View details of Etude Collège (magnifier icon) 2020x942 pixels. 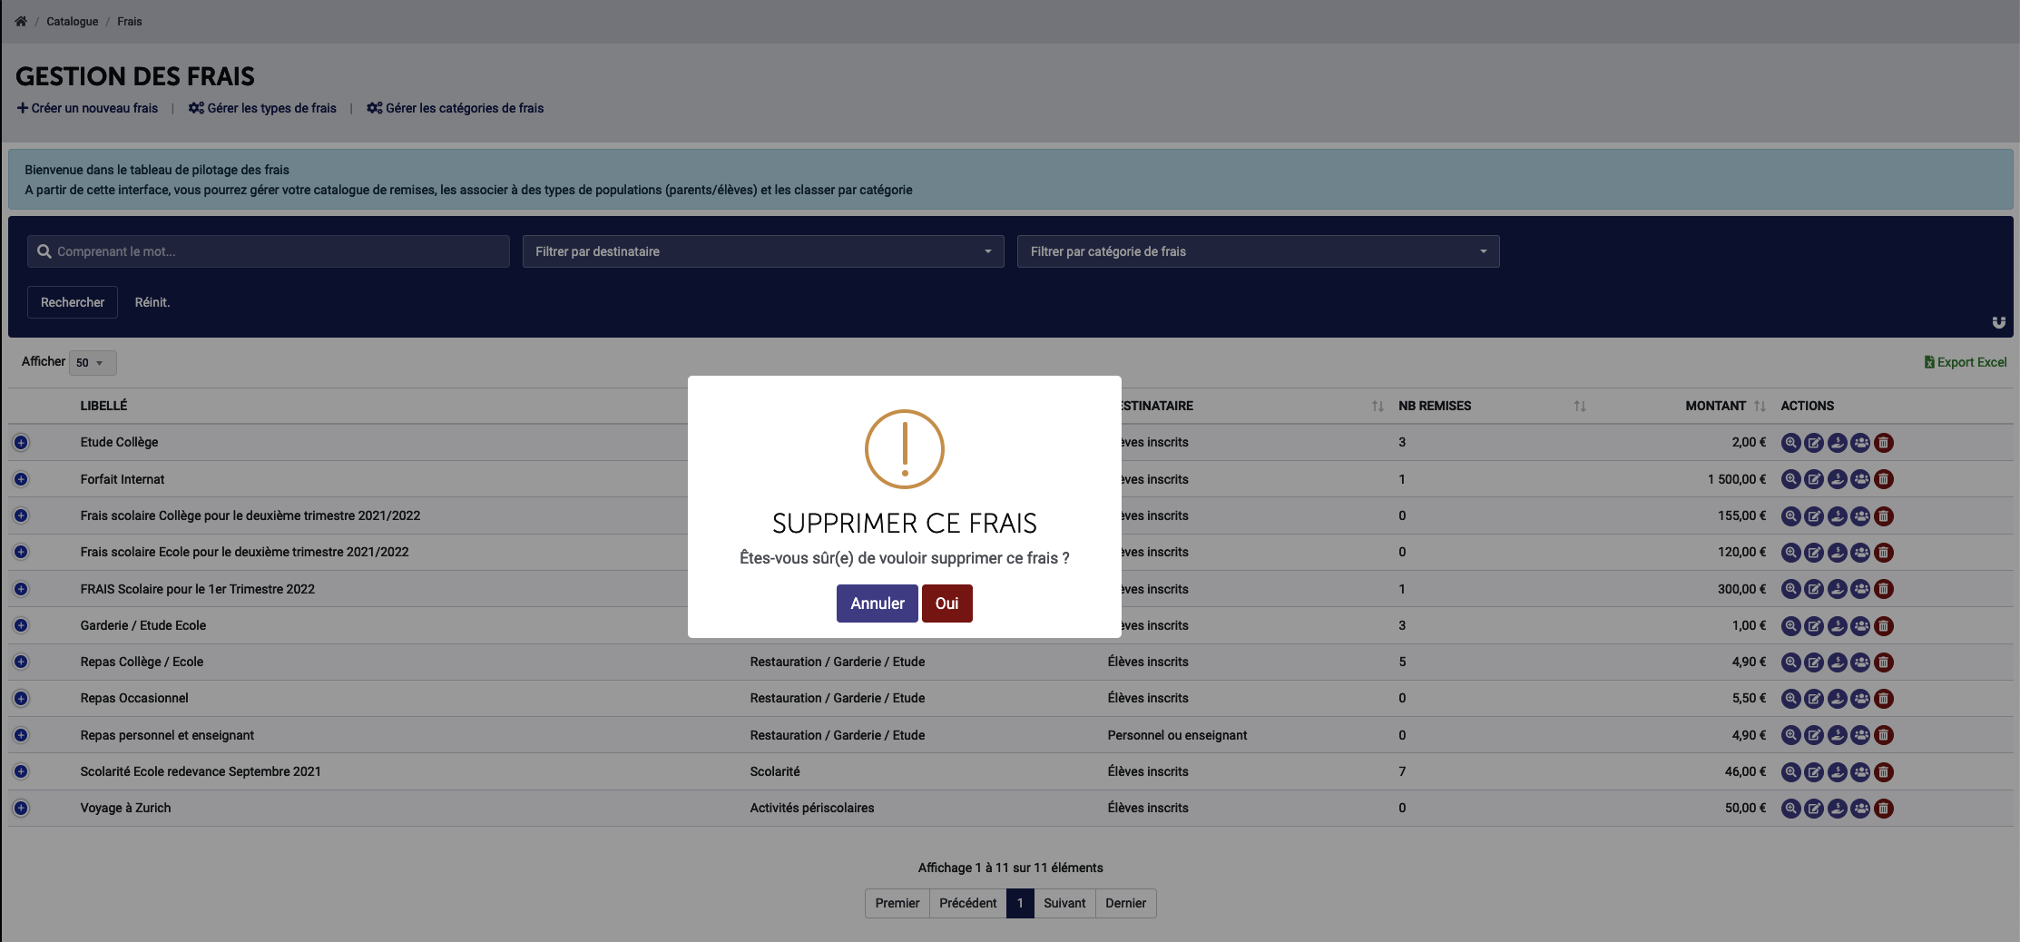click(x=1790, y=443)
